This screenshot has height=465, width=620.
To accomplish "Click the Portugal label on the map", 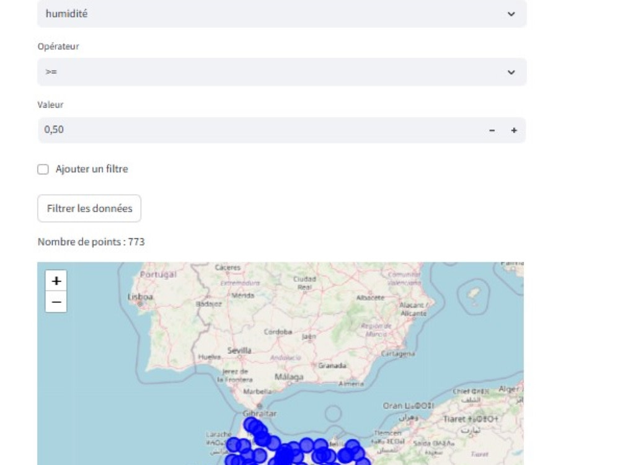I will [x=158, y=275].
